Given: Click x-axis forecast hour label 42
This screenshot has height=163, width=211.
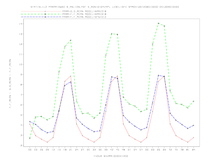Looking at the screenshot, I should point(112,150).
